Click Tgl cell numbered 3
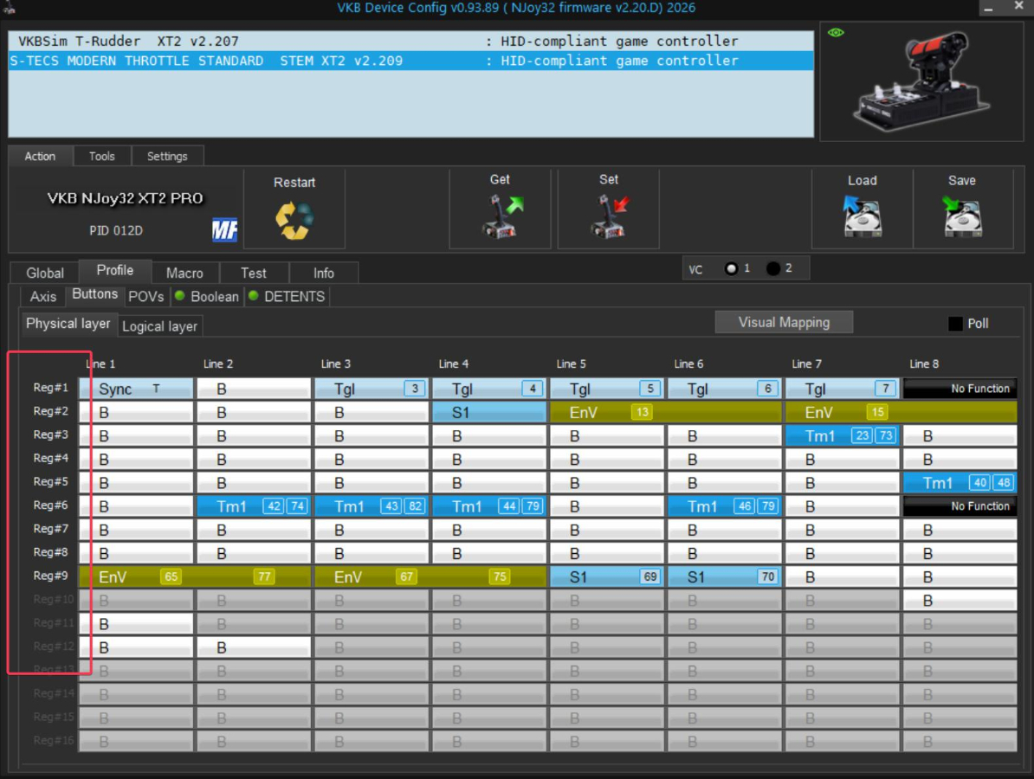1034x779 pixels. (x=372, y=389)
